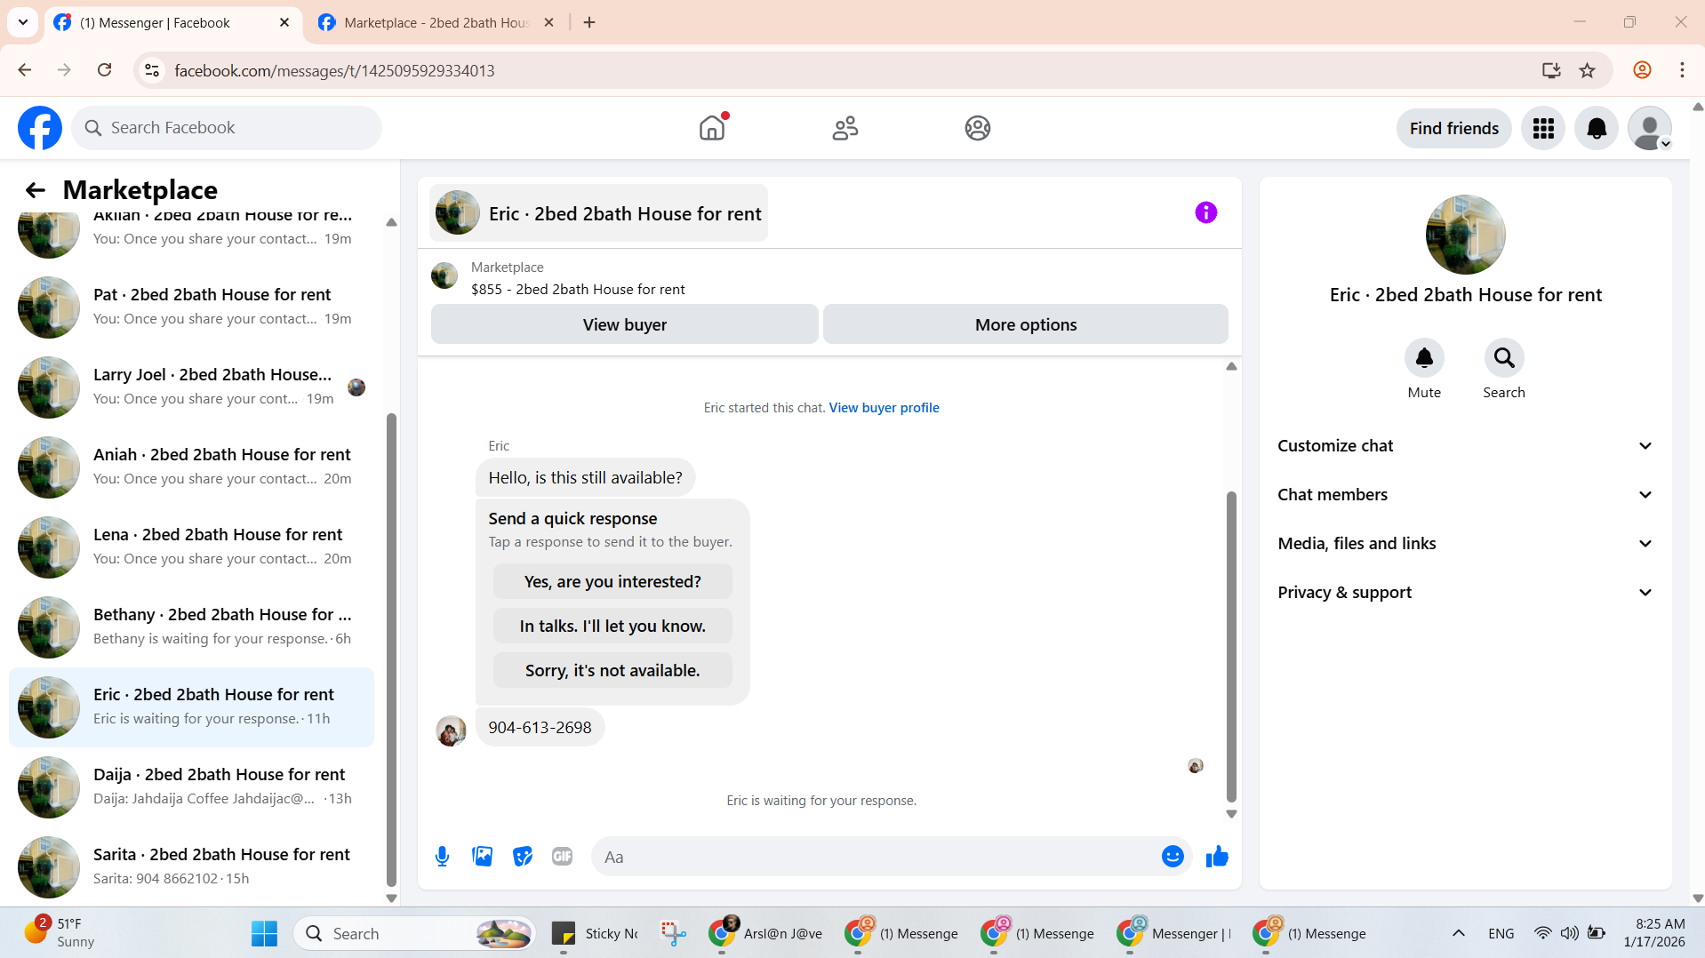The width and height of the screenshot is (1705, 958).
Task: Open Bethany's conversation
Action: [191, 627]
